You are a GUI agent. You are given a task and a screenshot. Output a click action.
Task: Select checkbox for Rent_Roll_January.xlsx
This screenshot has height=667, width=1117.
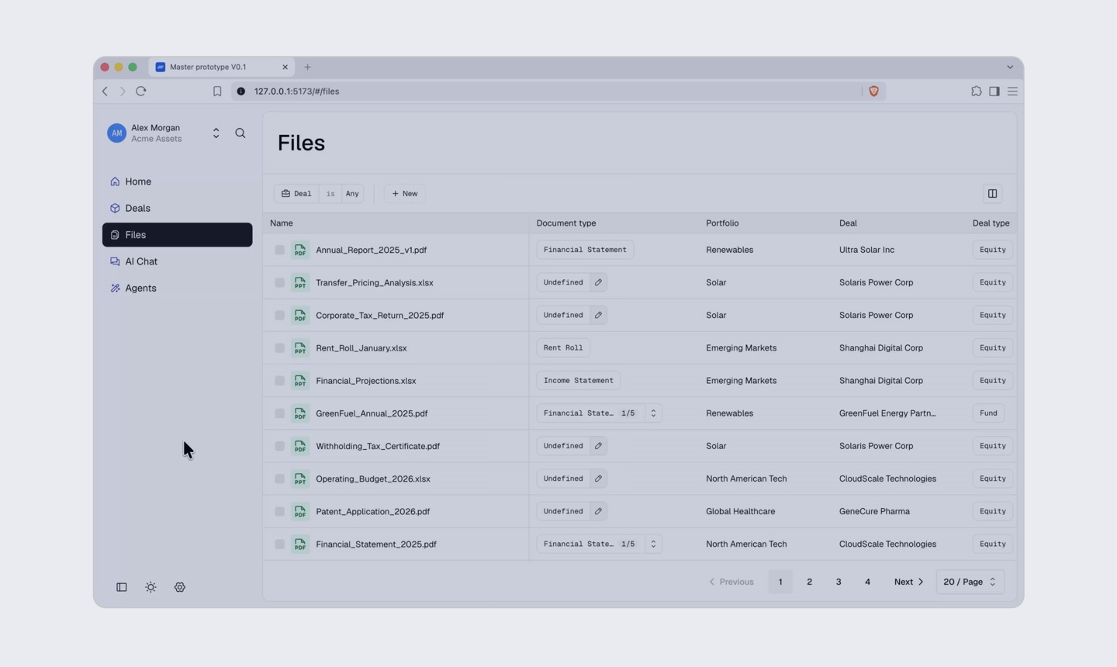(279, 348)
